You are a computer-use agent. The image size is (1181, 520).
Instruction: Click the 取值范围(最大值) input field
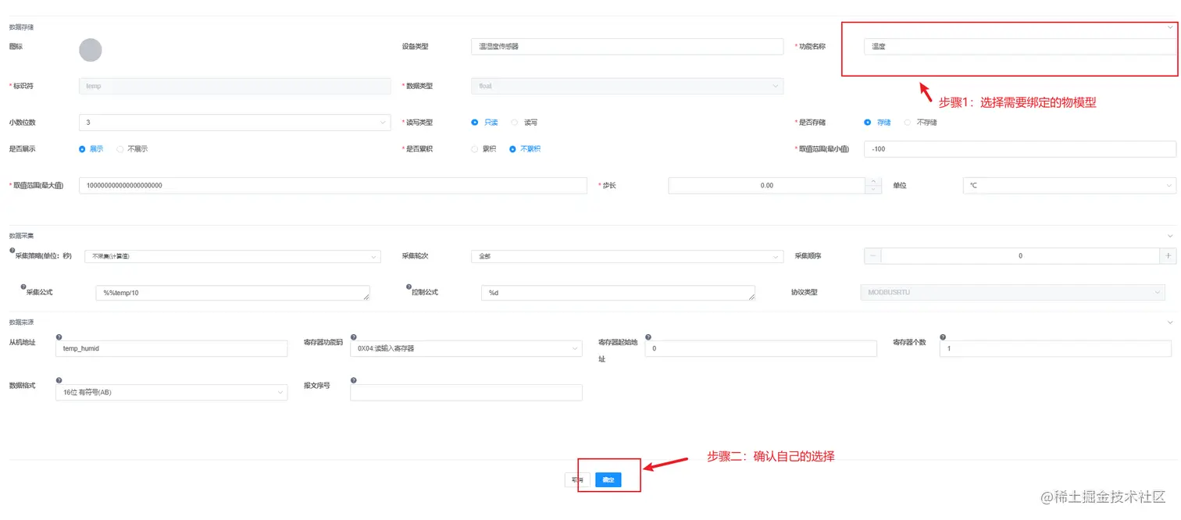(333, 186)
